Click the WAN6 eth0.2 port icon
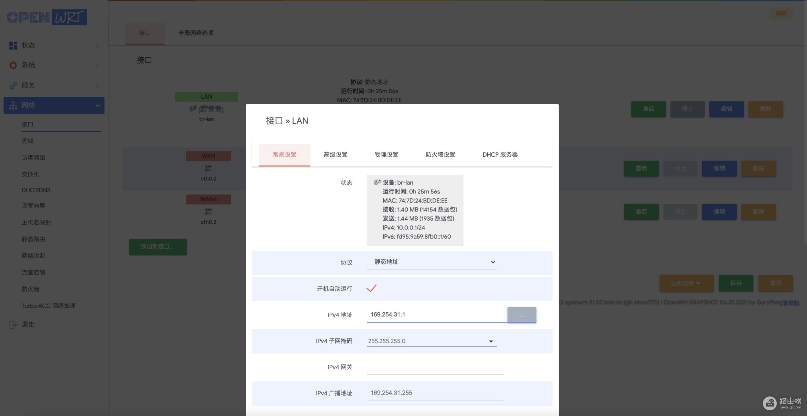The height and width of the screenshot is (416, 807). pos(208,211)
